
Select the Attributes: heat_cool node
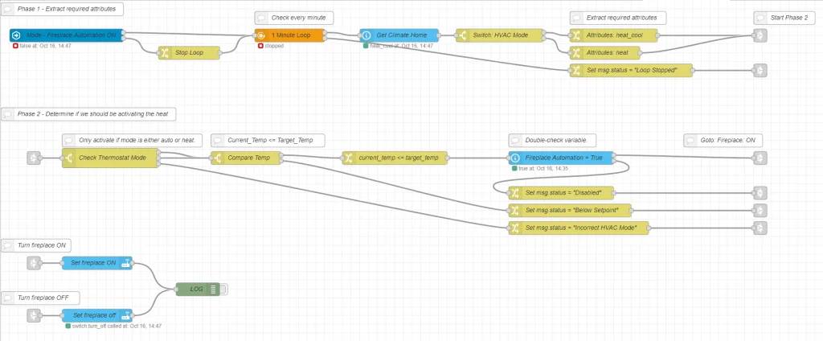pos(613,35)
